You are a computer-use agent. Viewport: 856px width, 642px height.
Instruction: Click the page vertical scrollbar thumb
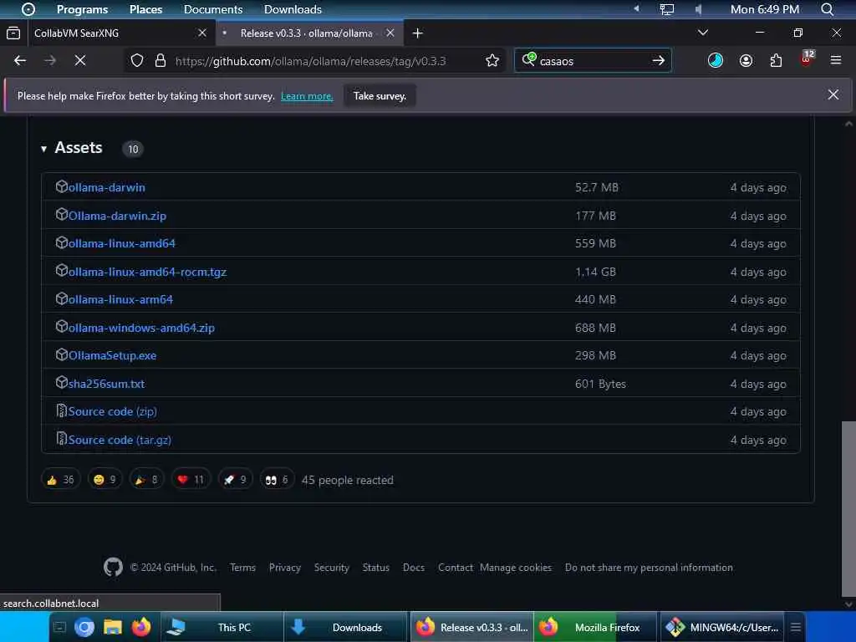tap(848, 508)
